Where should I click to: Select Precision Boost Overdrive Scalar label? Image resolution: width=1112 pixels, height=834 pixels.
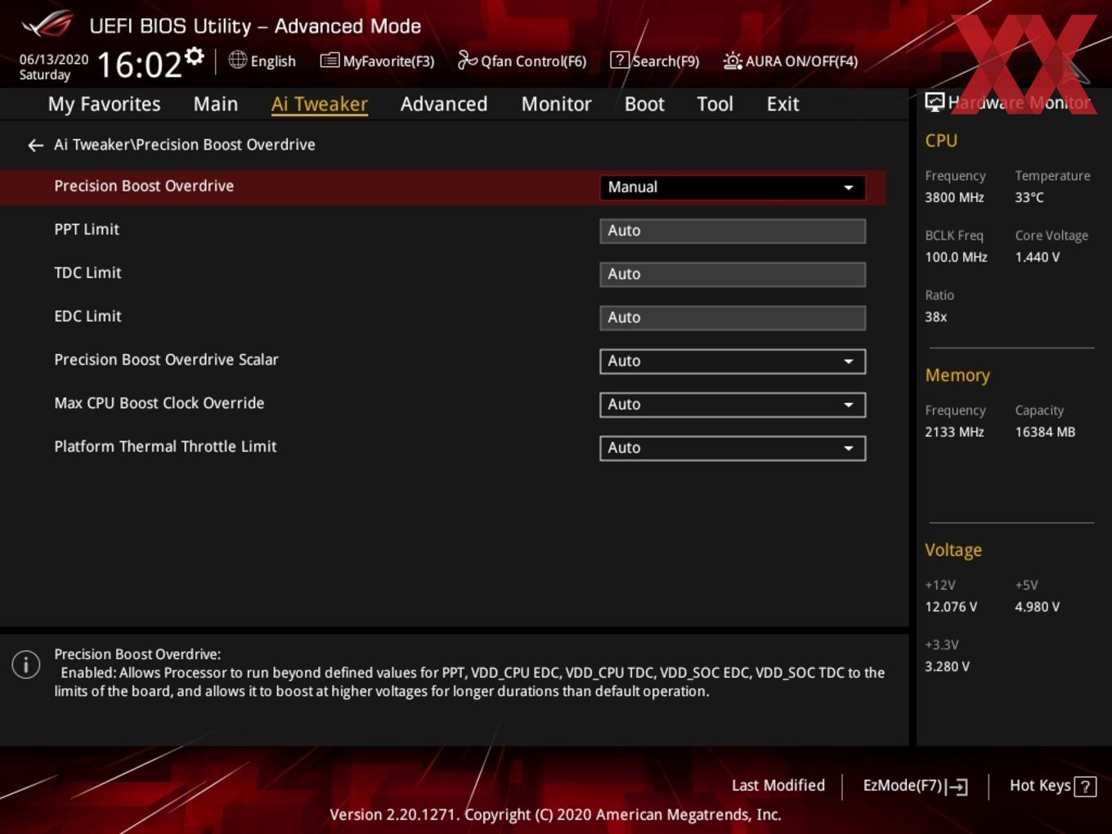coord(166,360)
